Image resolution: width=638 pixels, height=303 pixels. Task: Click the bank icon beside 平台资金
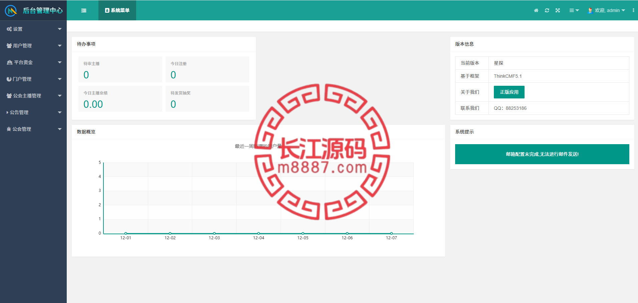coord(10,62)
